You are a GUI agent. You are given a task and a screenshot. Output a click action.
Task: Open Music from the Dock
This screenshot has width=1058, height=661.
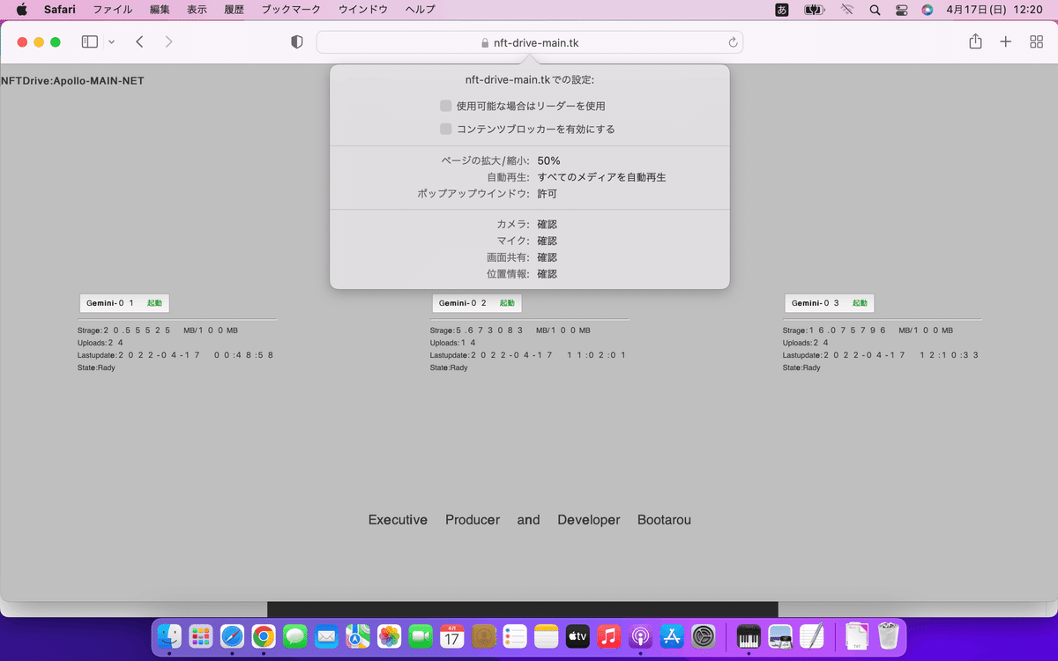[x=609, y=635]
